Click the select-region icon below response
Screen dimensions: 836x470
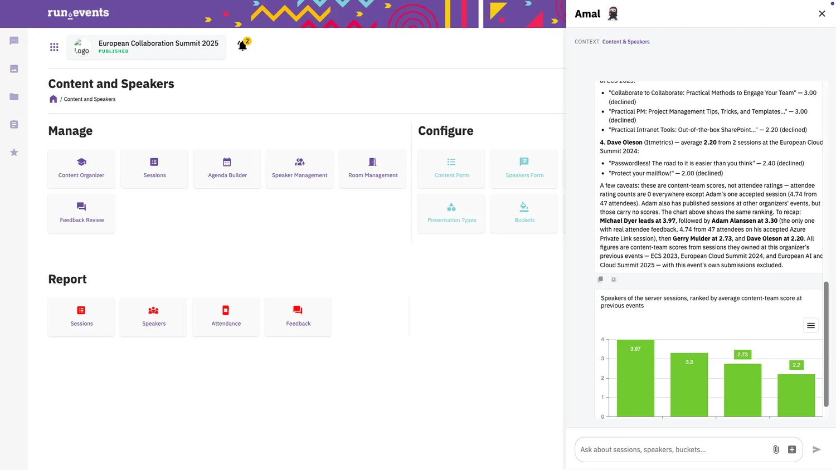[614, 280]
